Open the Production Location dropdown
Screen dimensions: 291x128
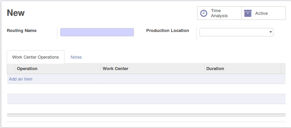pos(236,32)
